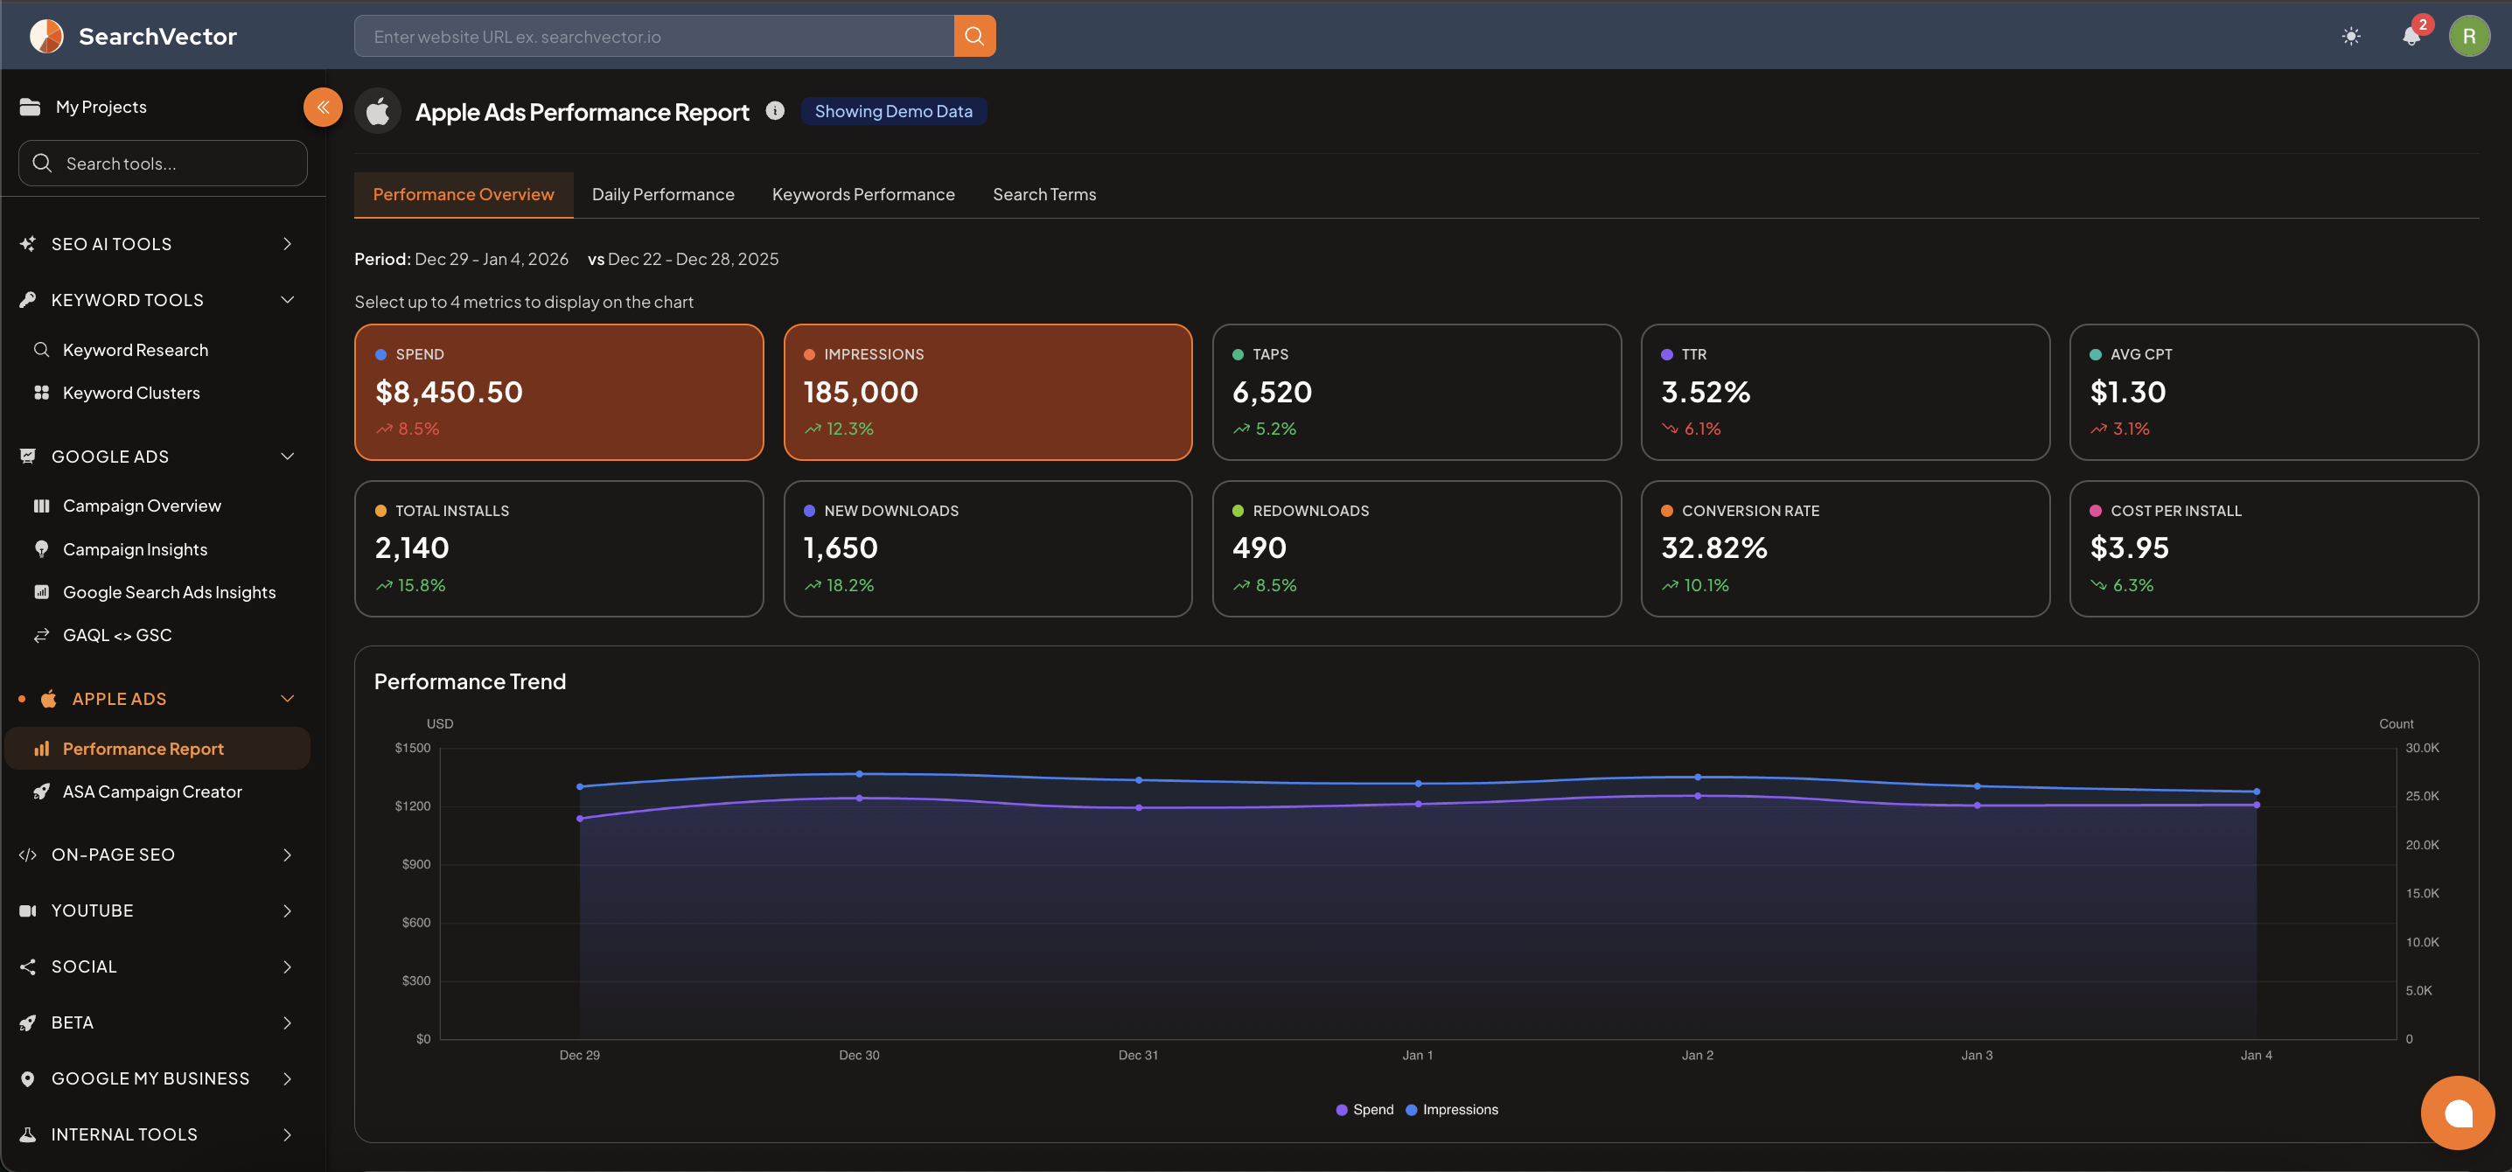This screenshot has height=1172, width=2512.
Task: Click the Campaign Overview columns icon
Action: click(41, 506)
